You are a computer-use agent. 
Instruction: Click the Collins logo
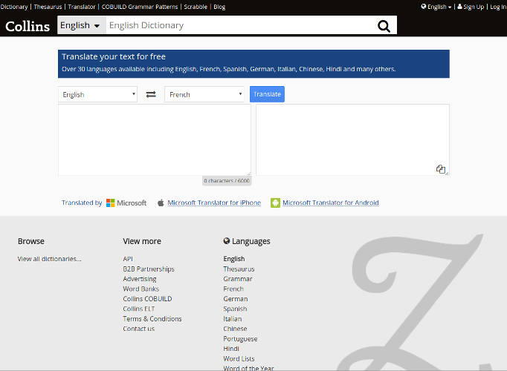coord(28,26)
